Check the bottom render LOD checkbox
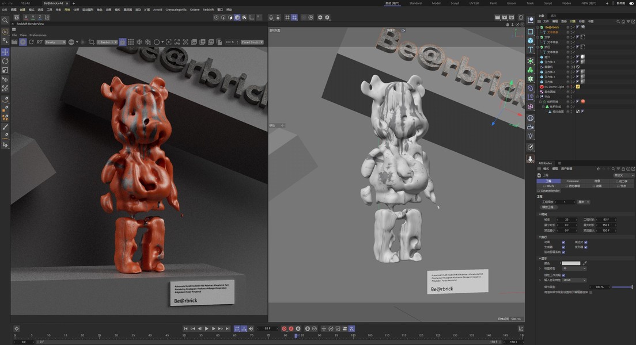636x345 pixels. pyautogui.click(x=590, y=292)
